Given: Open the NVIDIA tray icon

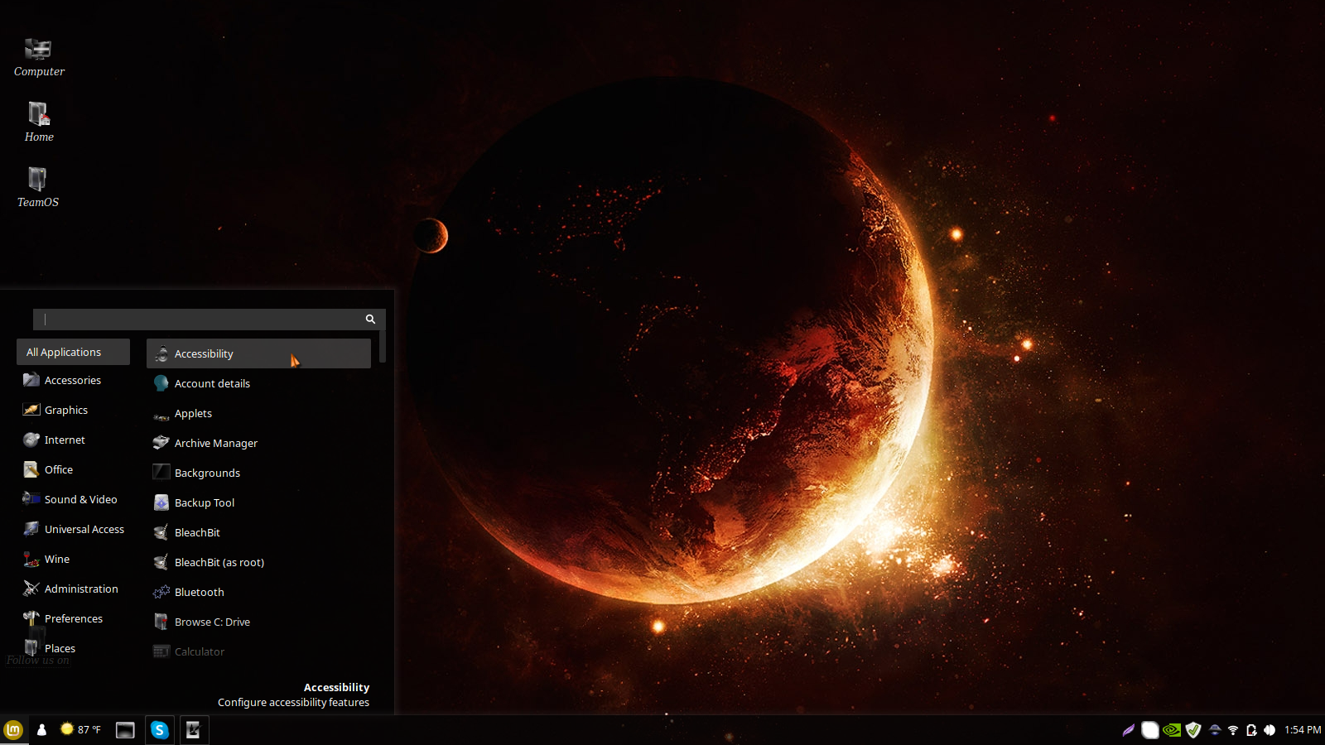Looking at the screenshot, I should [1172, 730].
